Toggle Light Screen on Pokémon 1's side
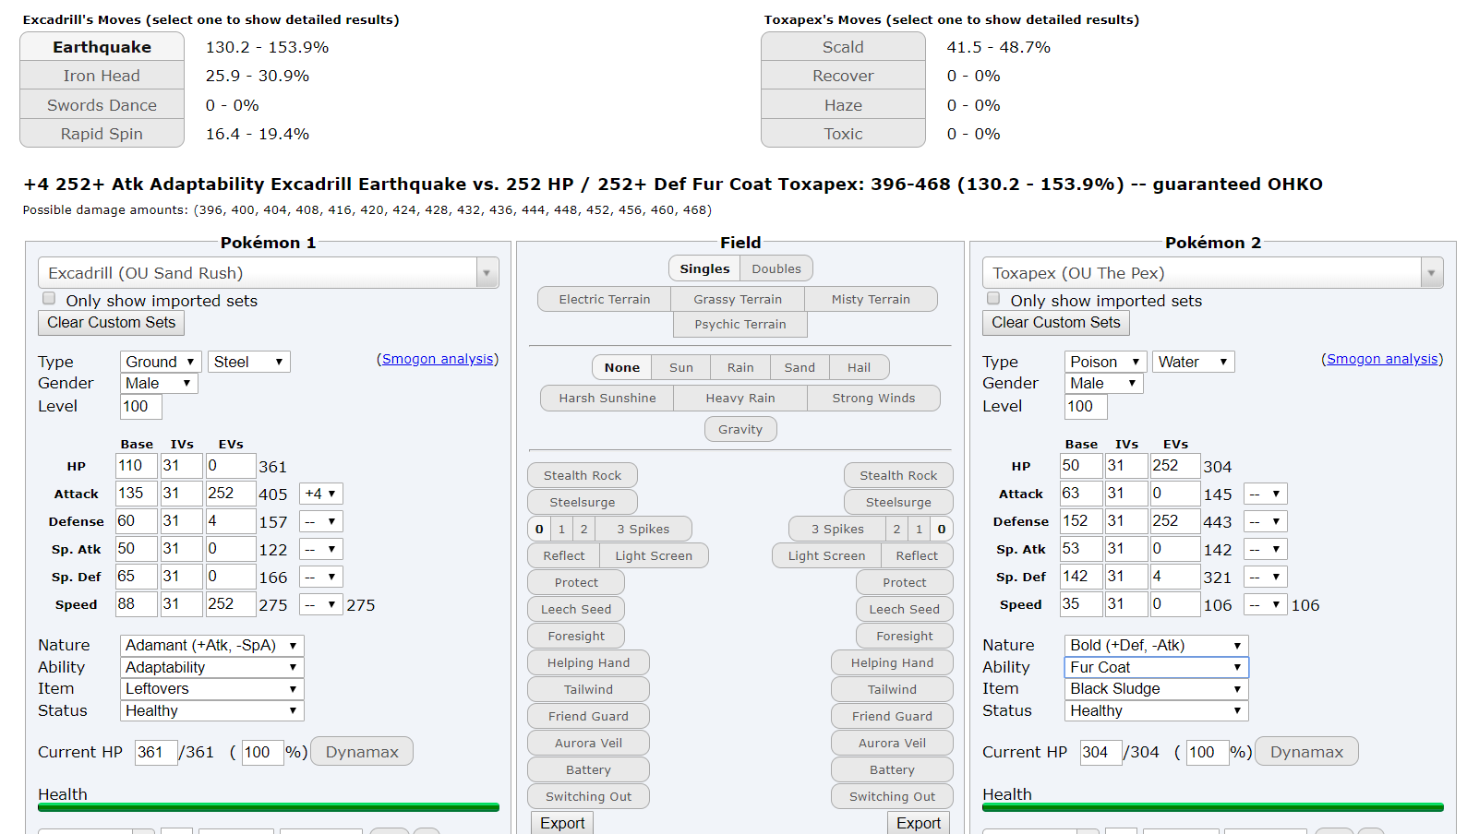The image size is (1479, 834). (654, 555)
